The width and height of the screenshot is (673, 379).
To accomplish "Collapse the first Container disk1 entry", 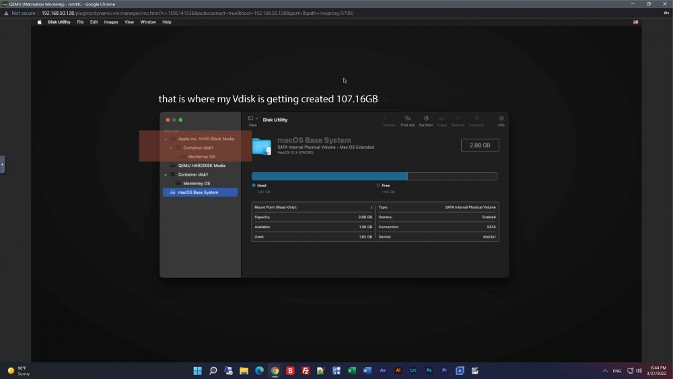I will [171, 148].
